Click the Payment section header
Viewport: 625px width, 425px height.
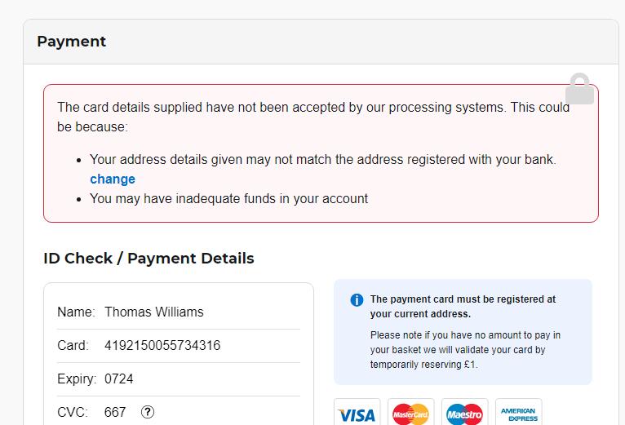pyautogui.click(x=72, y=42)
